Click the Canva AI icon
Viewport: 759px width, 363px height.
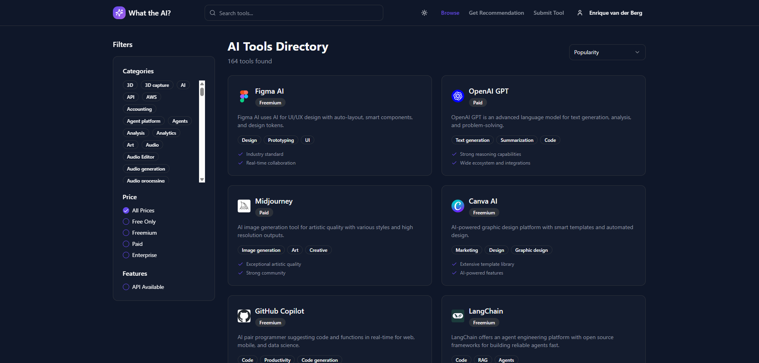coord(457,206)
